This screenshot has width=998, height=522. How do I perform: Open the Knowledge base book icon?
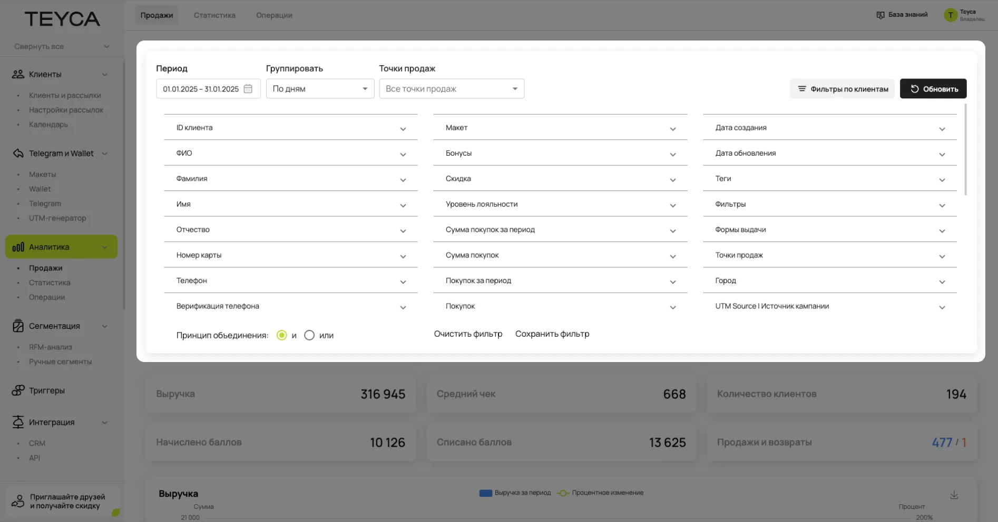(x=880, y=15)
